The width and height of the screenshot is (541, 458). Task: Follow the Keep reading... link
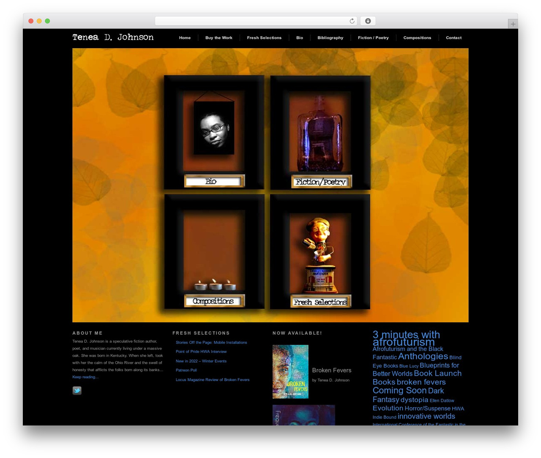85,377
